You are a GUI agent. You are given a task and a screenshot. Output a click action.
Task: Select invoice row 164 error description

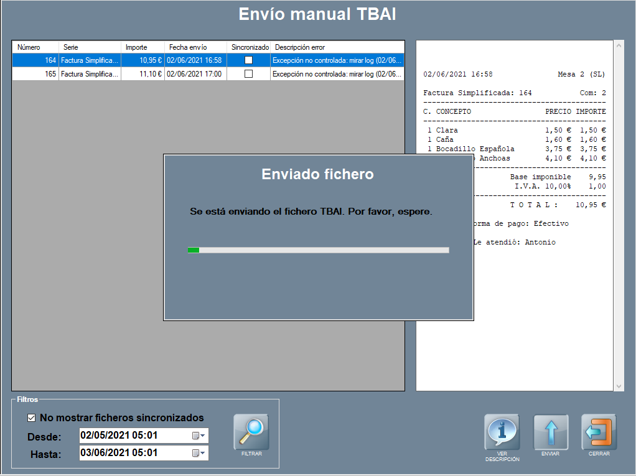click(337, 60)
